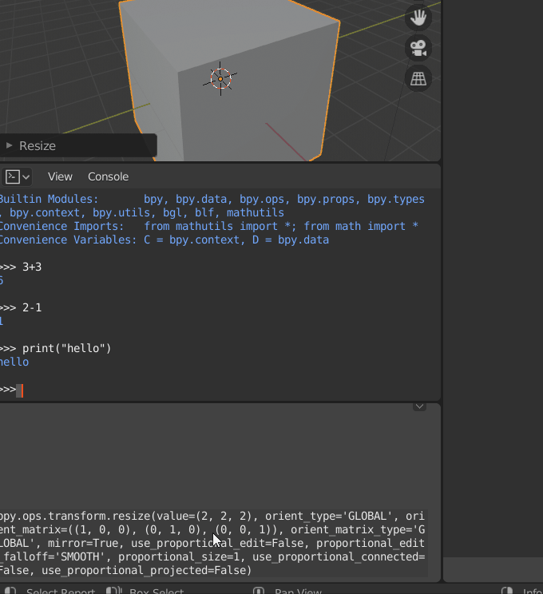543x594 pixels.
Task: Select the pan view hand icon
Action: tap(418, 18)
